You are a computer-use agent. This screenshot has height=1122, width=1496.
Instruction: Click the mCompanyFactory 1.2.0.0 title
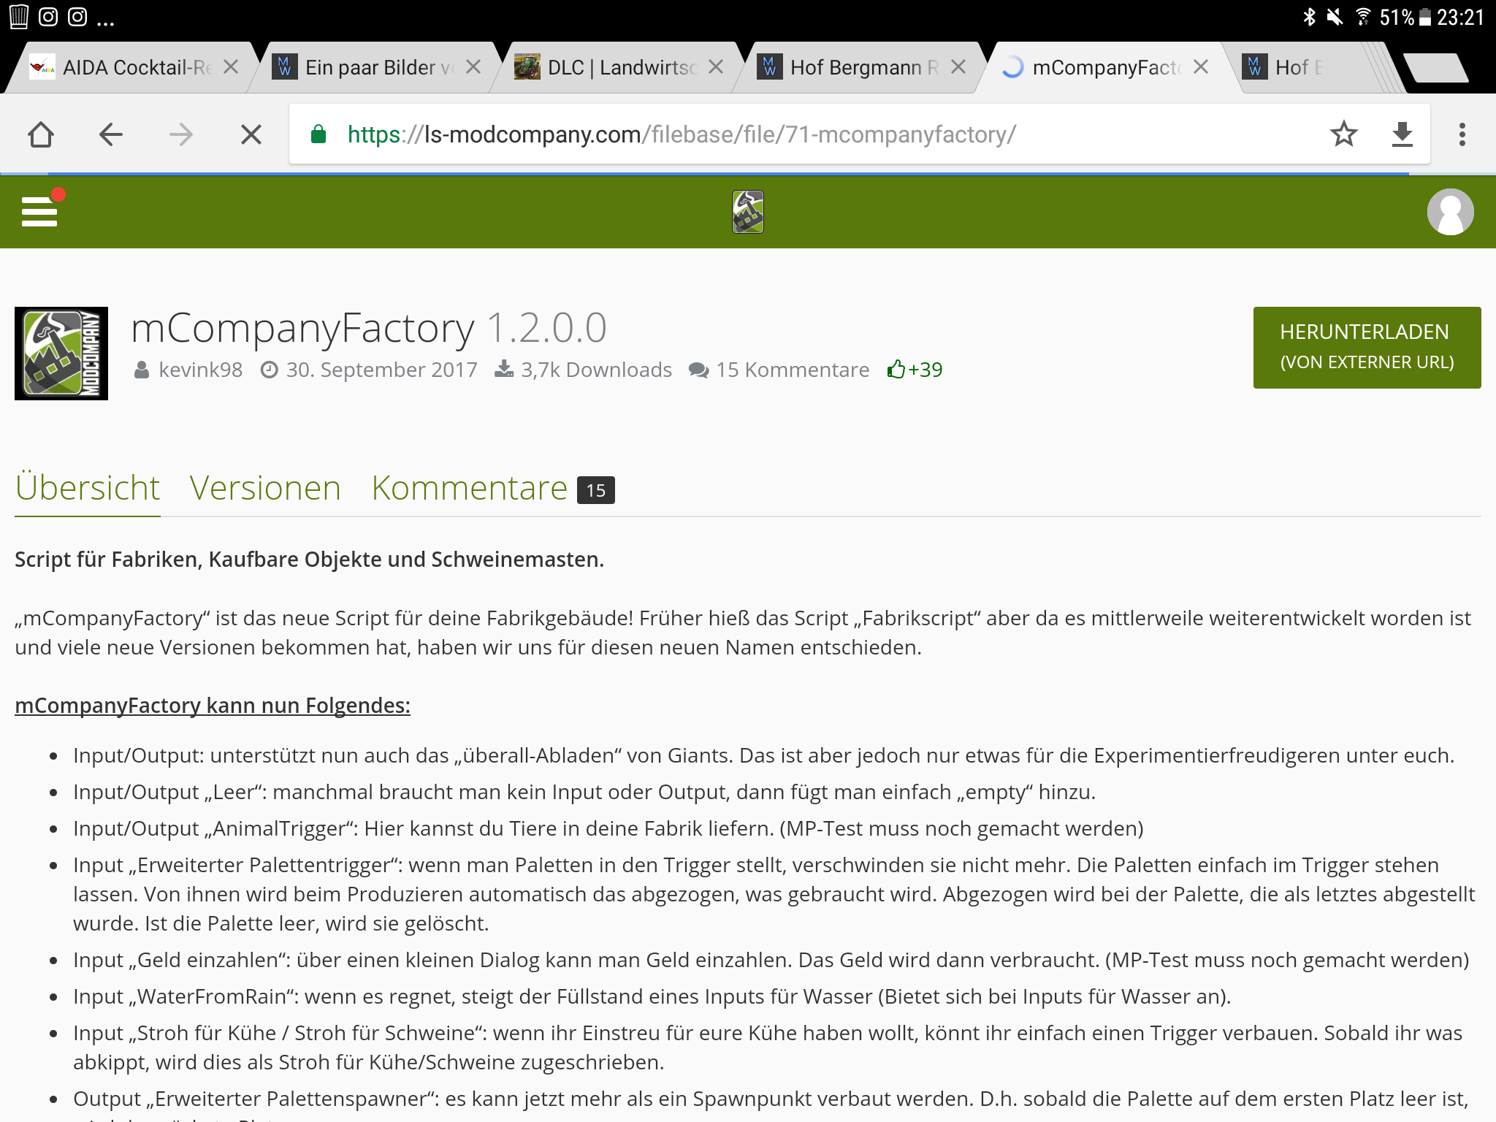[369, 327]
